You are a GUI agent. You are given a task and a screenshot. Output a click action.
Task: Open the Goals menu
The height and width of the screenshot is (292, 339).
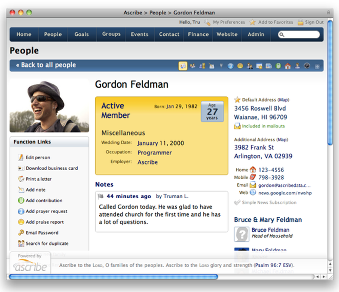[82, 34]
